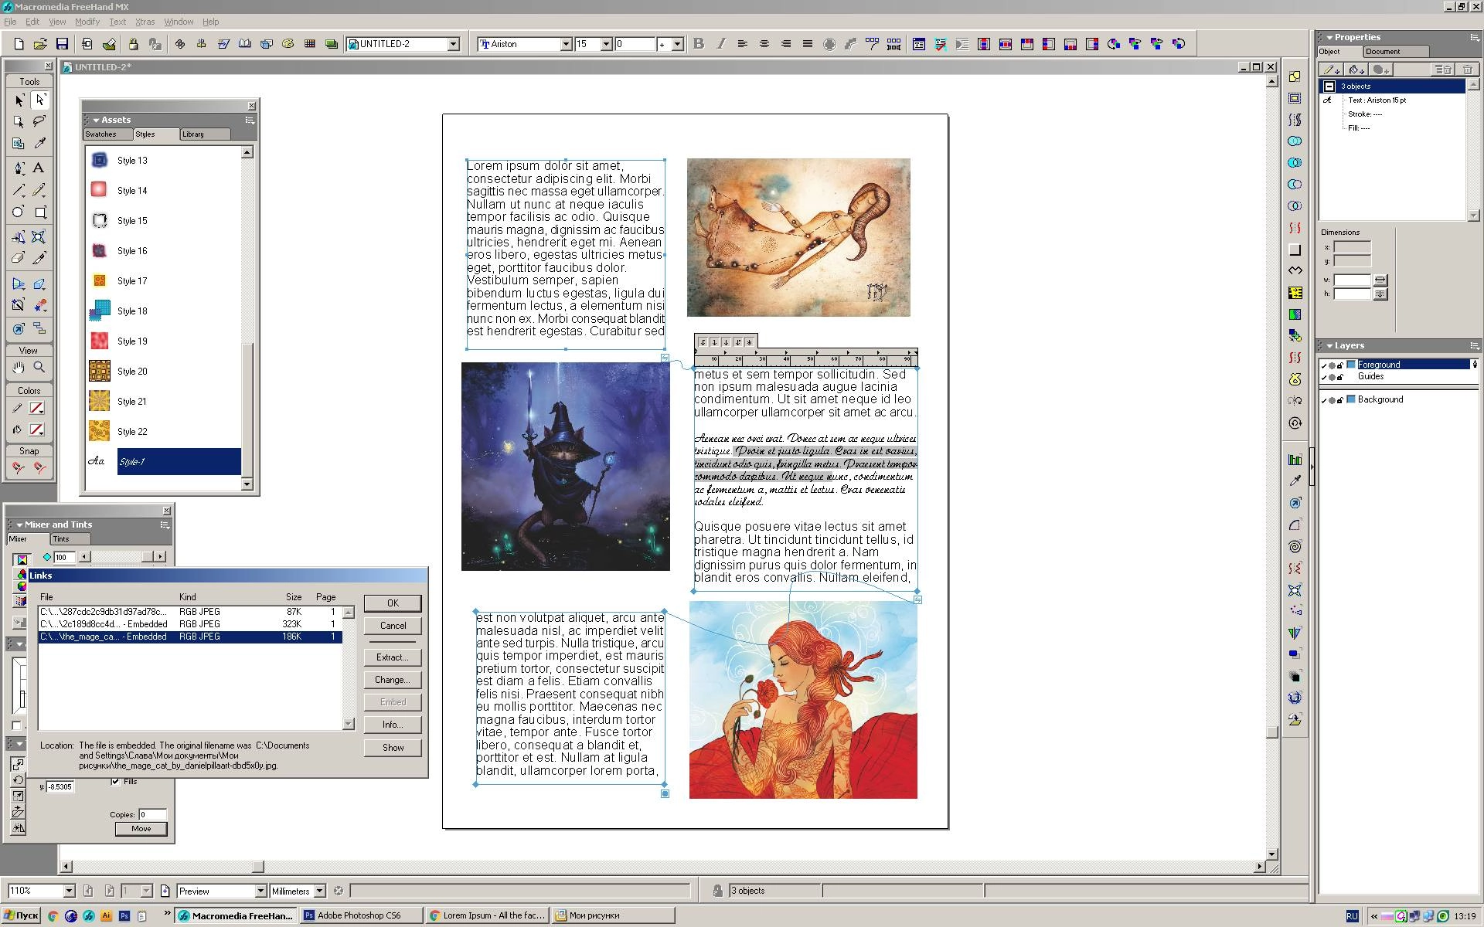Select the 2c189d8cc4d embedded link row
Viewport: 1484px width, 927px height.
190,624
